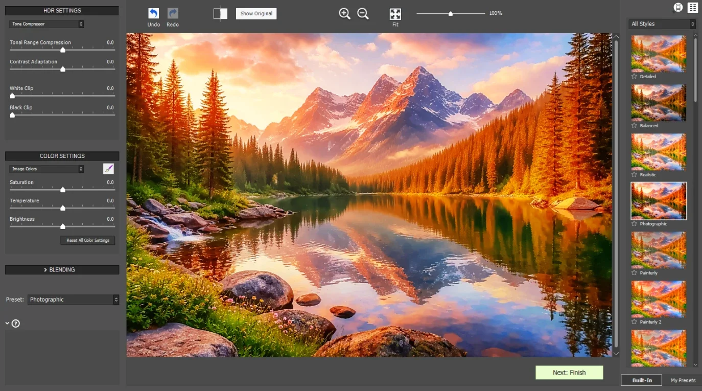The width and height of the screenshot is (702, 391).
Task: Favorite the Photographic preset with its star
Action: tap(635, 223)
